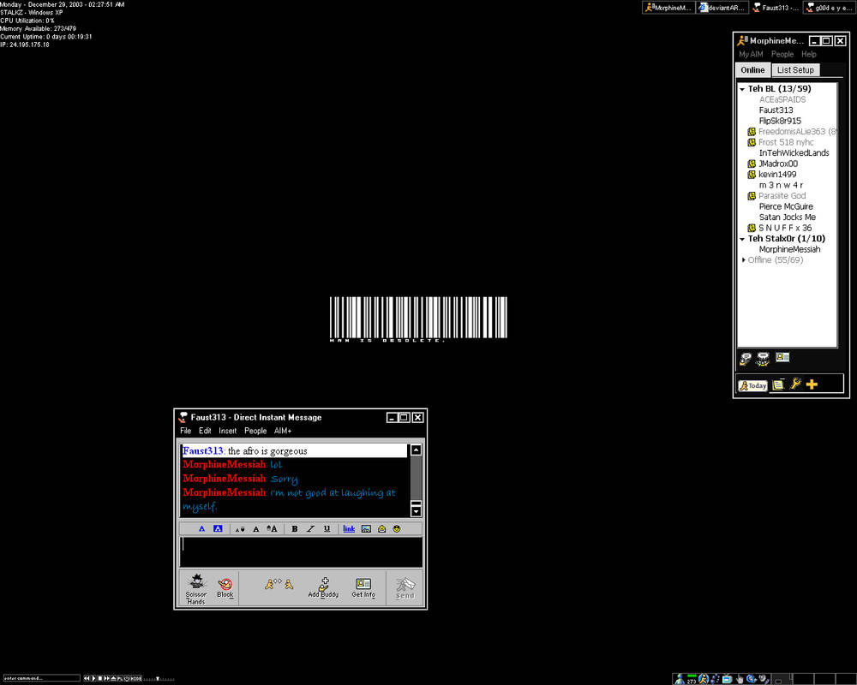The image size is (857, 685).
Task: Select buddy FlipSk8r915
Action: tap(780, 121)
